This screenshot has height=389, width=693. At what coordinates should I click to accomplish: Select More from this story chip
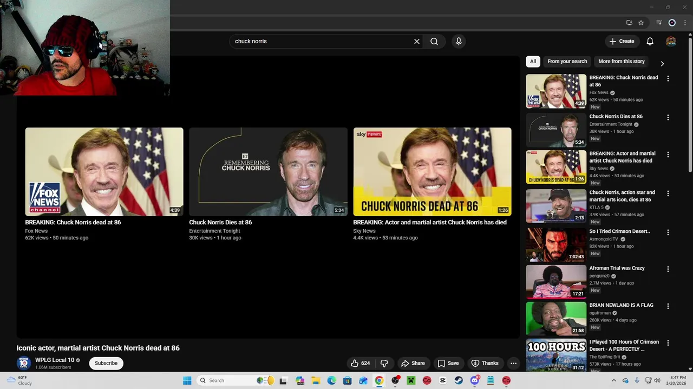(622, 62)
